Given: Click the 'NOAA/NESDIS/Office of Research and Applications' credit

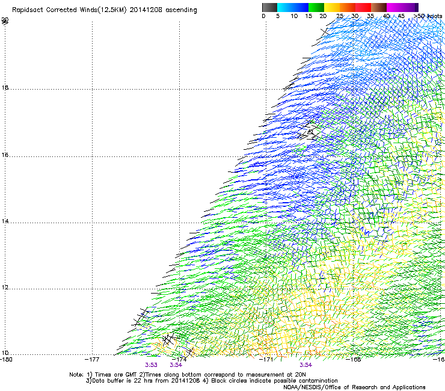Looking at the screenshot, I should (x=354, y=387).
